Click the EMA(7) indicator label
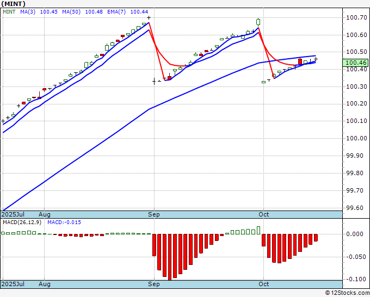The width and height of the screenshot is (370, 297). pyautogui.click(x=116, y=12)
